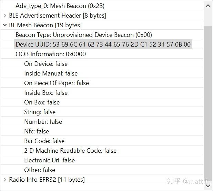Image resolution: width=213 pixels, height=191 pixels.
Task: Click the String: false entry
Action: pos(40,112)
